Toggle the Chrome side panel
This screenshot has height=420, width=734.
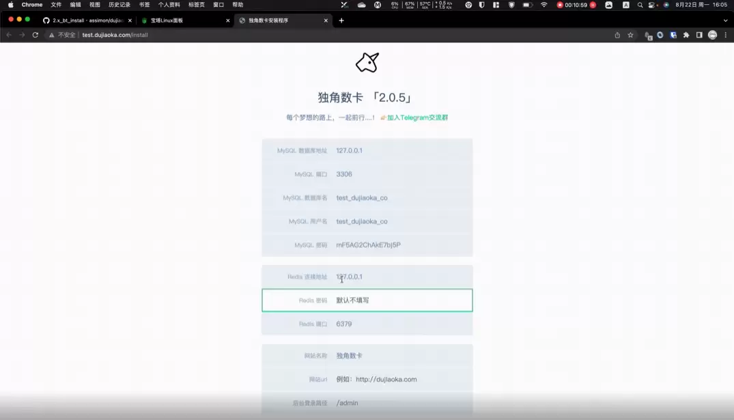699,35
